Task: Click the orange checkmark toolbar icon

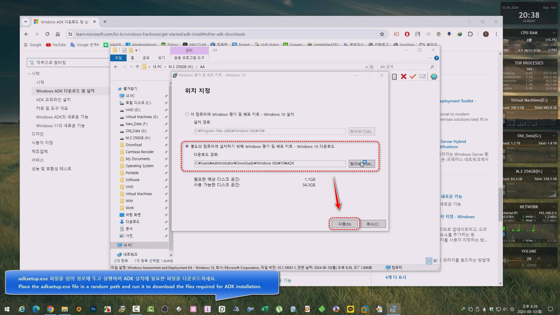Action: point(413,76)
